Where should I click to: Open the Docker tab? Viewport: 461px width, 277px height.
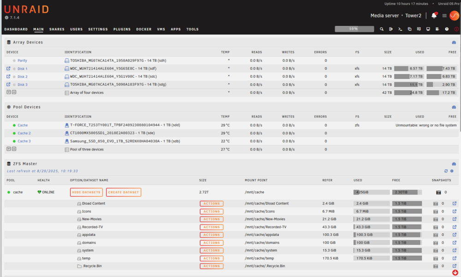(x=144, y=29)
